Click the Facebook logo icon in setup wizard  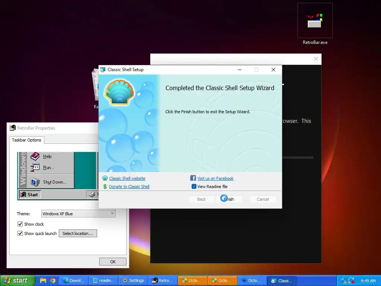tap(193, 178)
